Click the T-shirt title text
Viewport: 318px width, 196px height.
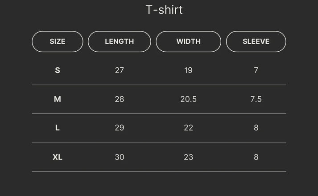point(164,10)
